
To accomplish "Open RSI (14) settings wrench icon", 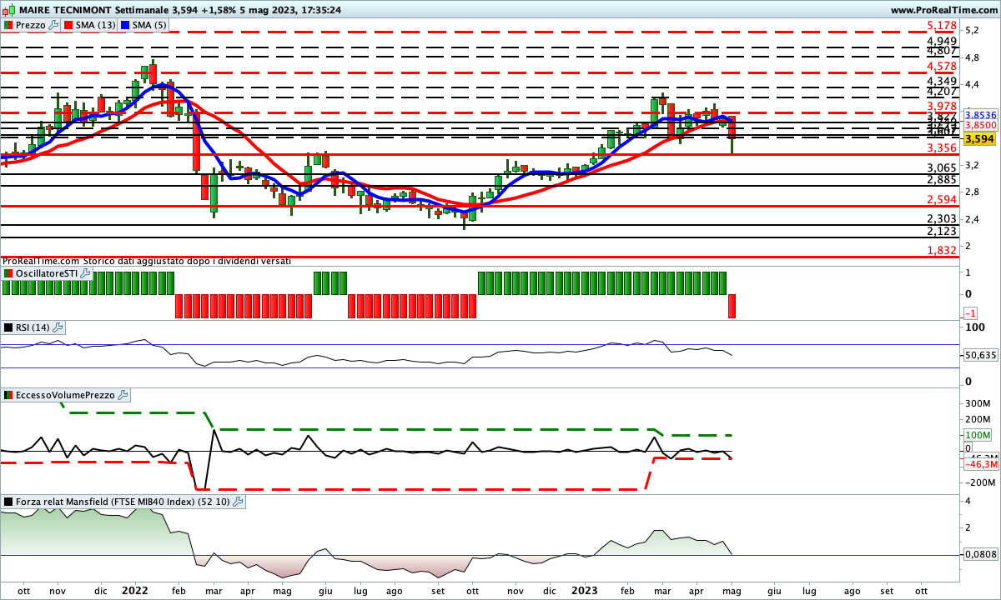I will (x=58, y=327).
